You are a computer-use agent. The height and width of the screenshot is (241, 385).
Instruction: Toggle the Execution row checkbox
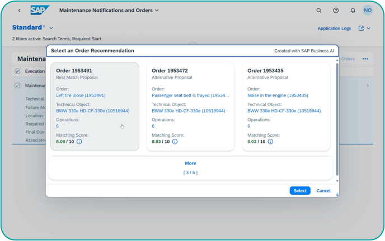[17, 71]
